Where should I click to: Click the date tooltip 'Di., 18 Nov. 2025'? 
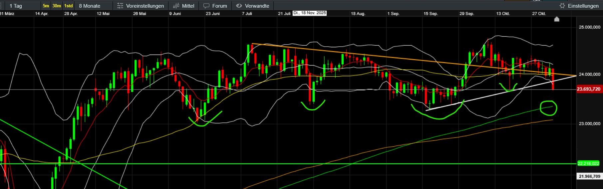pos(310,13)
